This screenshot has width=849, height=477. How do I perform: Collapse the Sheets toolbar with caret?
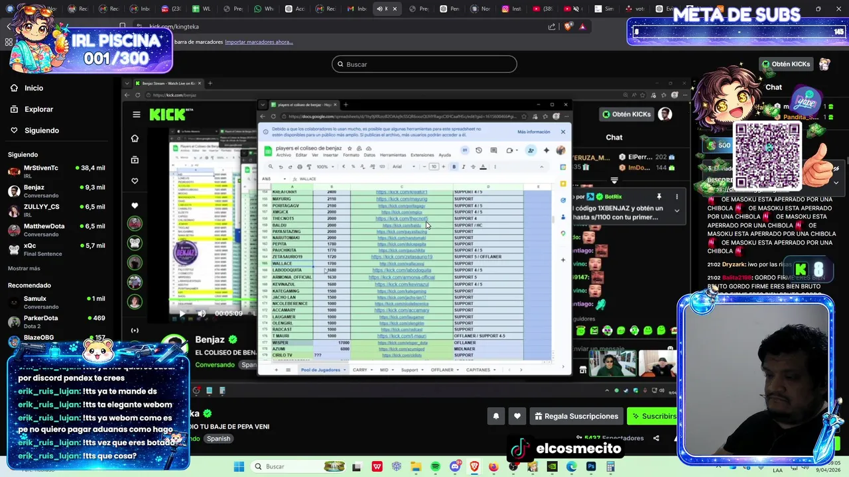541,167
